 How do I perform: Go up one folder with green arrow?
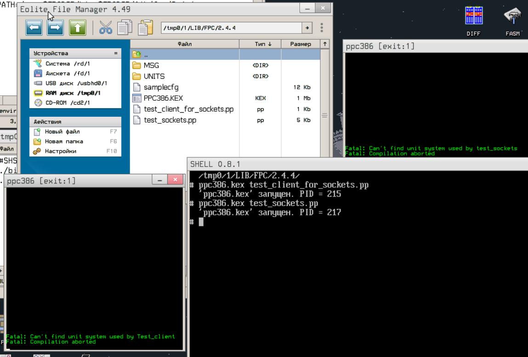pyautogui.click(x=78, y=28)
